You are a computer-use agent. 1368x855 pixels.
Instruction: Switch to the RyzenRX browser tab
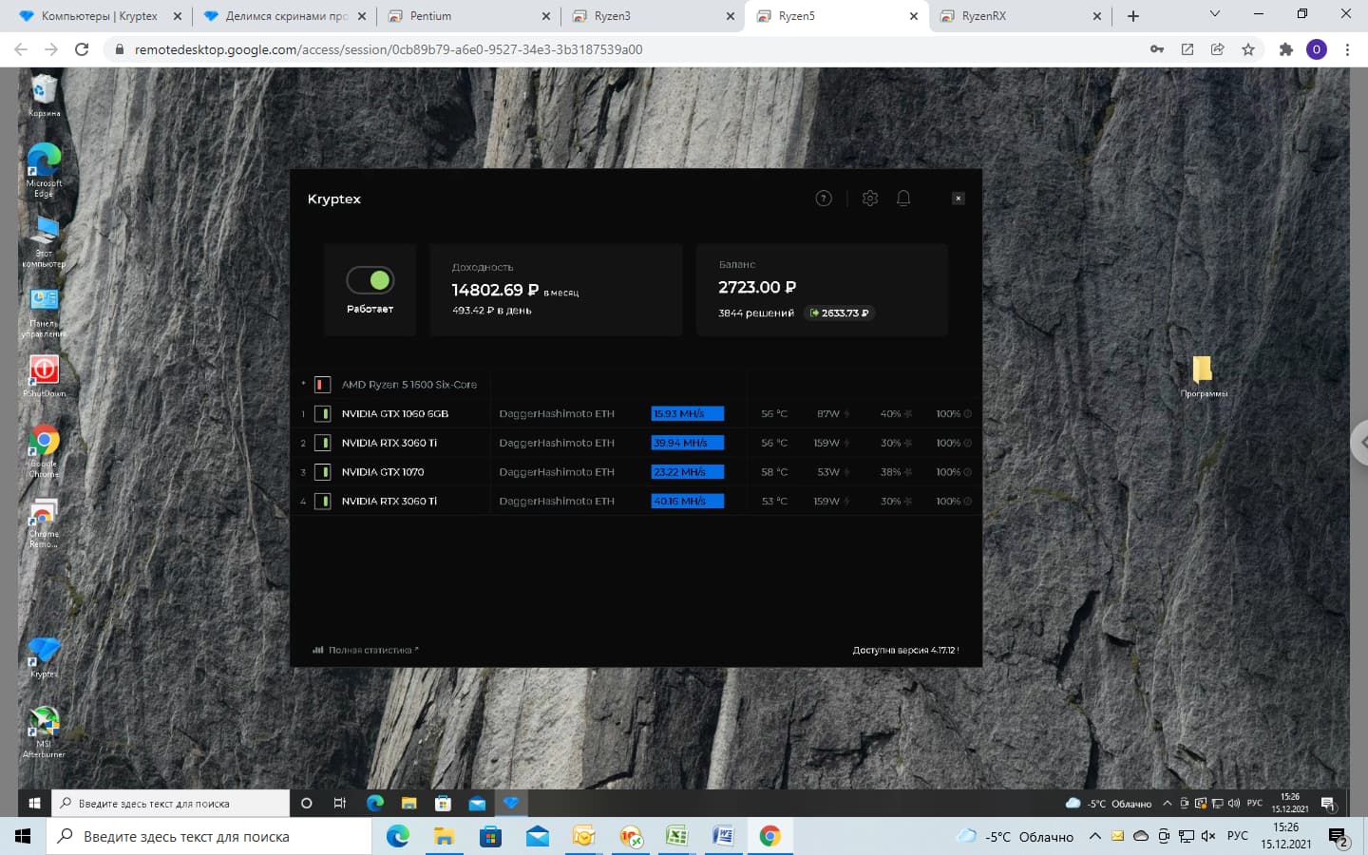[1019, 16]
